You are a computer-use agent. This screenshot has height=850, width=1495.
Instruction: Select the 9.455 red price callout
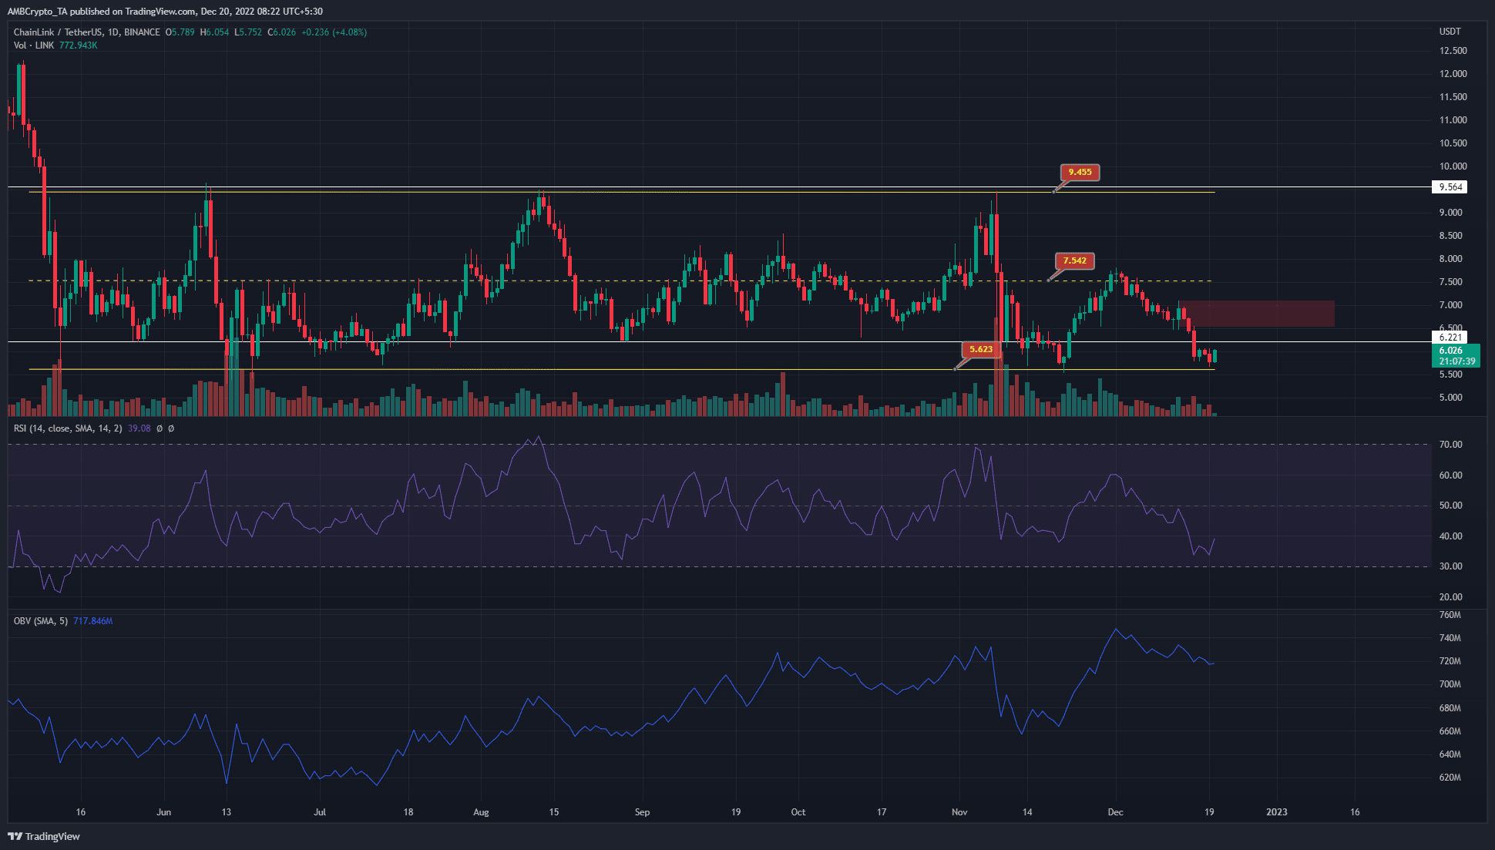(1080, 172)
